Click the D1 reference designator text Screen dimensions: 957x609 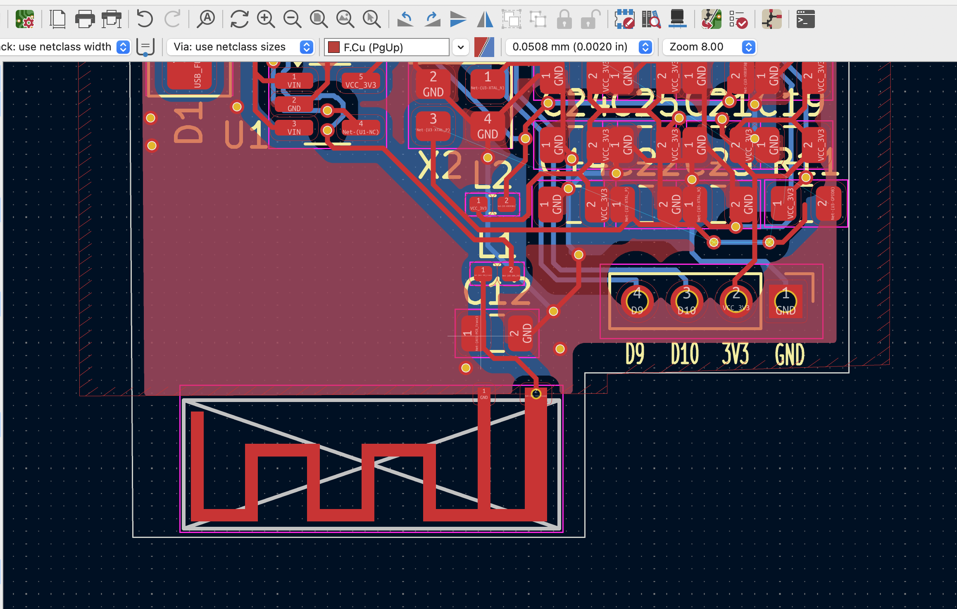188,123
